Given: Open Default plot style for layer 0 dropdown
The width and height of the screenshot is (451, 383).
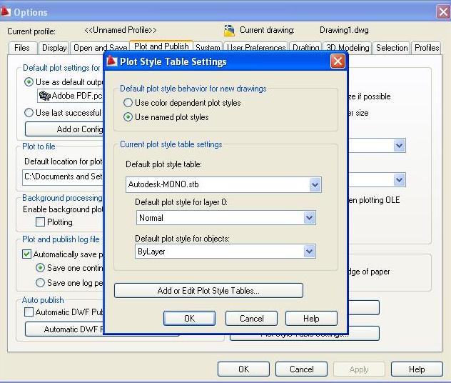Looking at the screenshot, I should 309,218.
